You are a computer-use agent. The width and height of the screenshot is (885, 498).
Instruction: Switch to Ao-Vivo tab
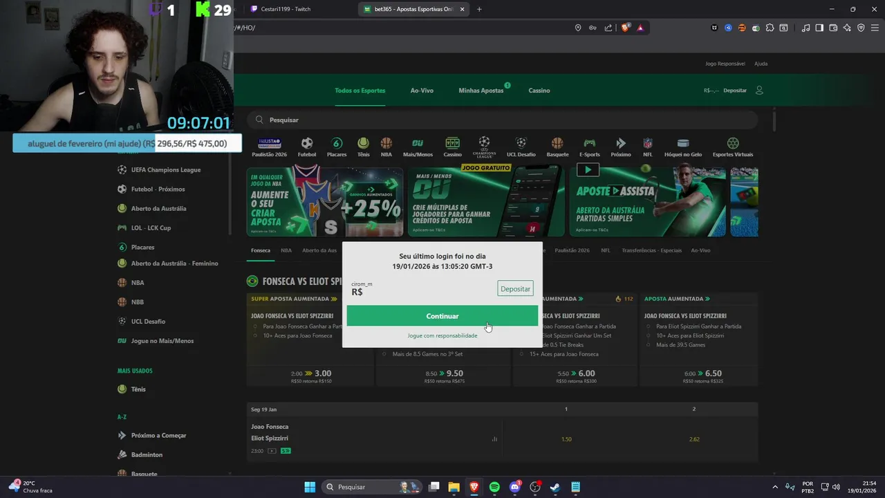[422, 91]
